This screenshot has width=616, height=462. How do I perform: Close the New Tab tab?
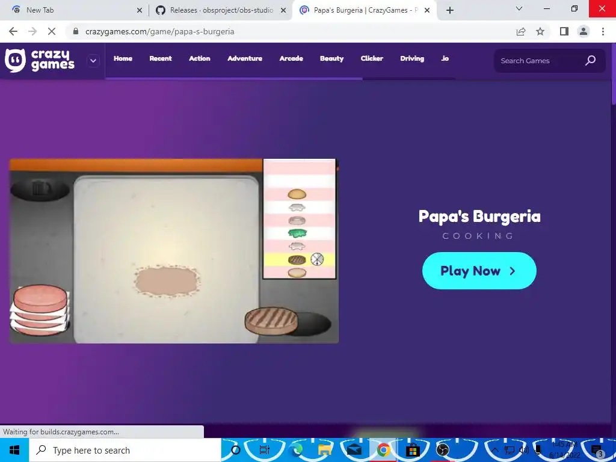(x=140, y=10)
